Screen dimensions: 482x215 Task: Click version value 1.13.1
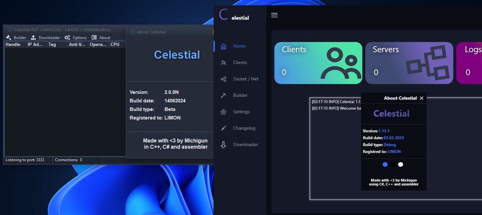[384, 131]
